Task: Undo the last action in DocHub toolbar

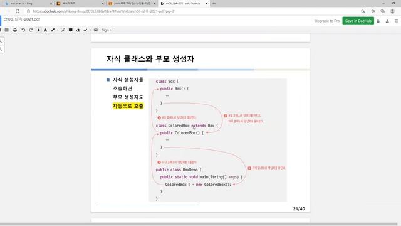Action: pos(23,30)
